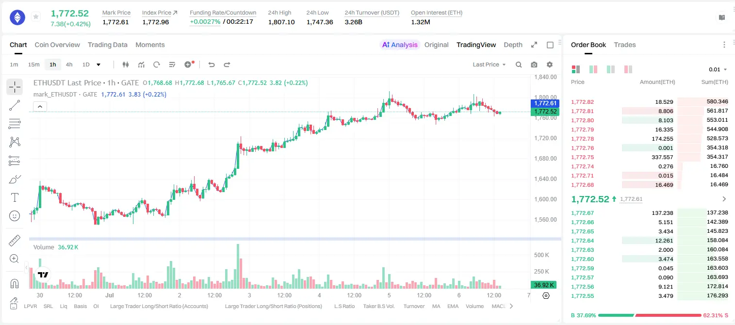Add ETHUSDT to favorites with star
The width and height of the screenshot is (735, 325).
(36, 17)
